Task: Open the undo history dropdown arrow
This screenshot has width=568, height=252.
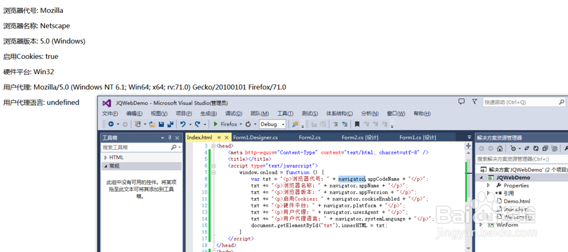Action: (x=190, y=124)
